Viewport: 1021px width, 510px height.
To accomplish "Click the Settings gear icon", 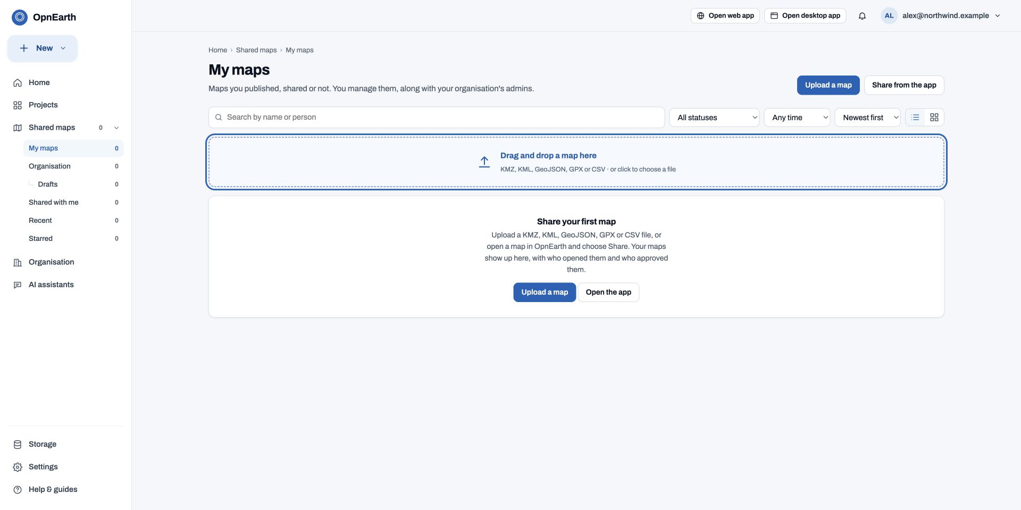I will [x=18, y=467].
